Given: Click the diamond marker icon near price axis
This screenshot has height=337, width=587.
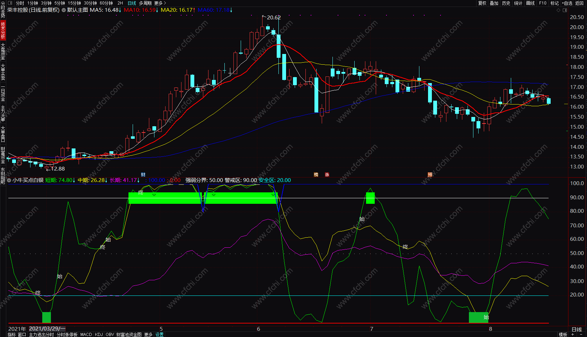Looking at the screenshot, I should [558, 10].
